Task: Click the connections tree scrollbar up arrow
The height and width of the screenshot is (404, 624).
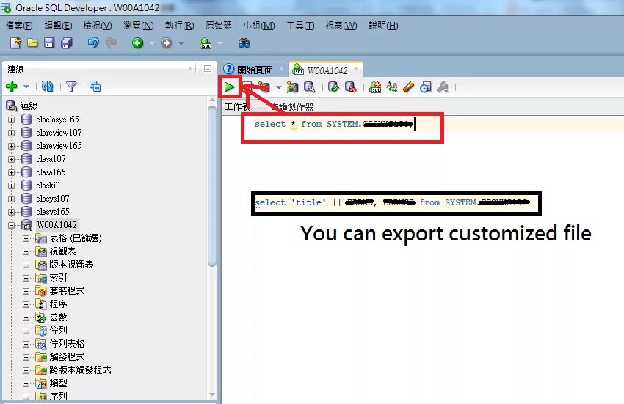Action: click(212, 100)
